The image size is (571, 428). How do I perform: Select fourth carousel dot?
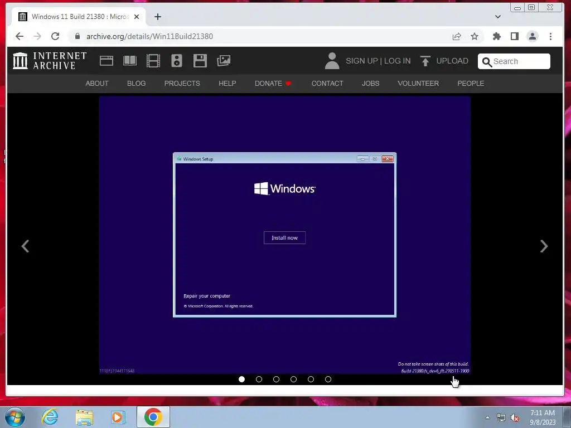293,379
